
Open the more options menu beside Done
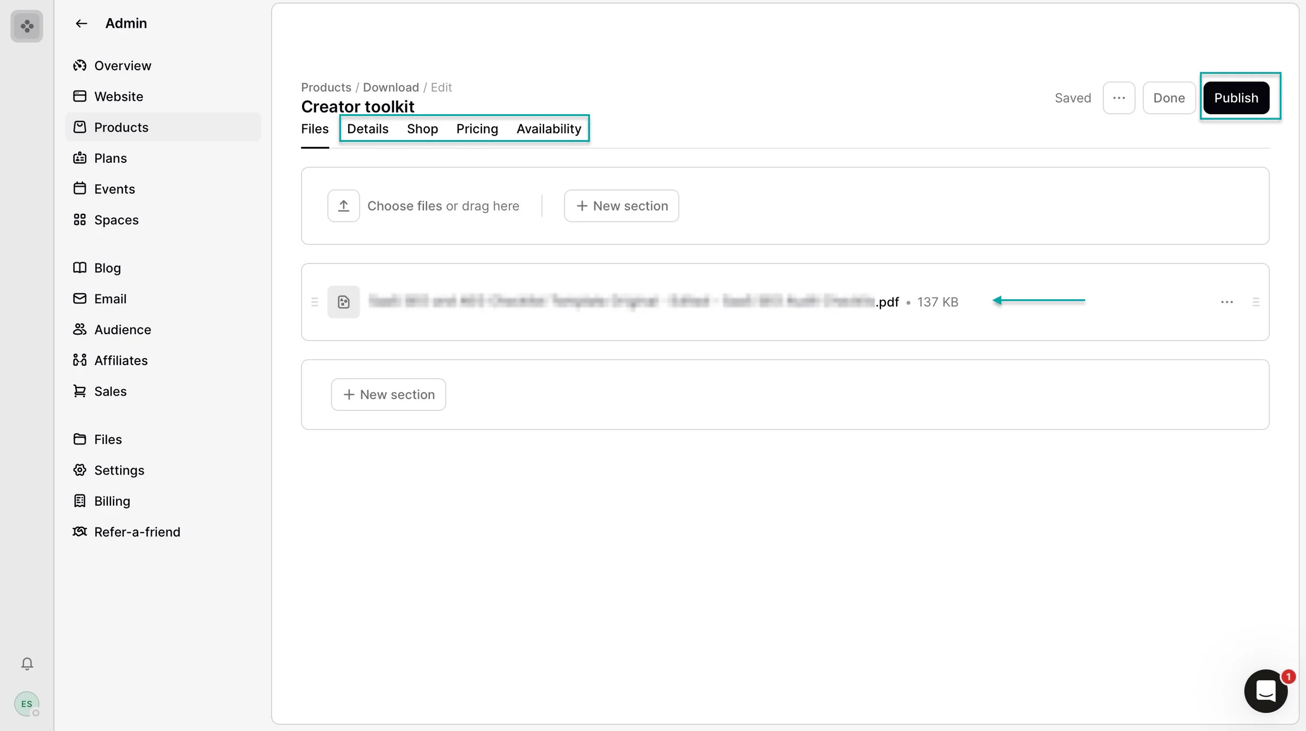[1119, 98]
